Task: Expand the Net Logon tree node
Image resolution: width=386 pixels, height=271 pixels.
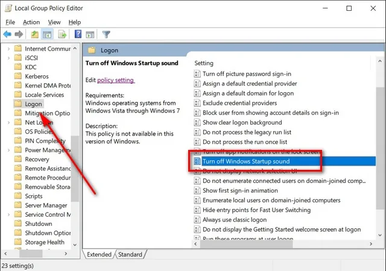Action: coord(8,122)
